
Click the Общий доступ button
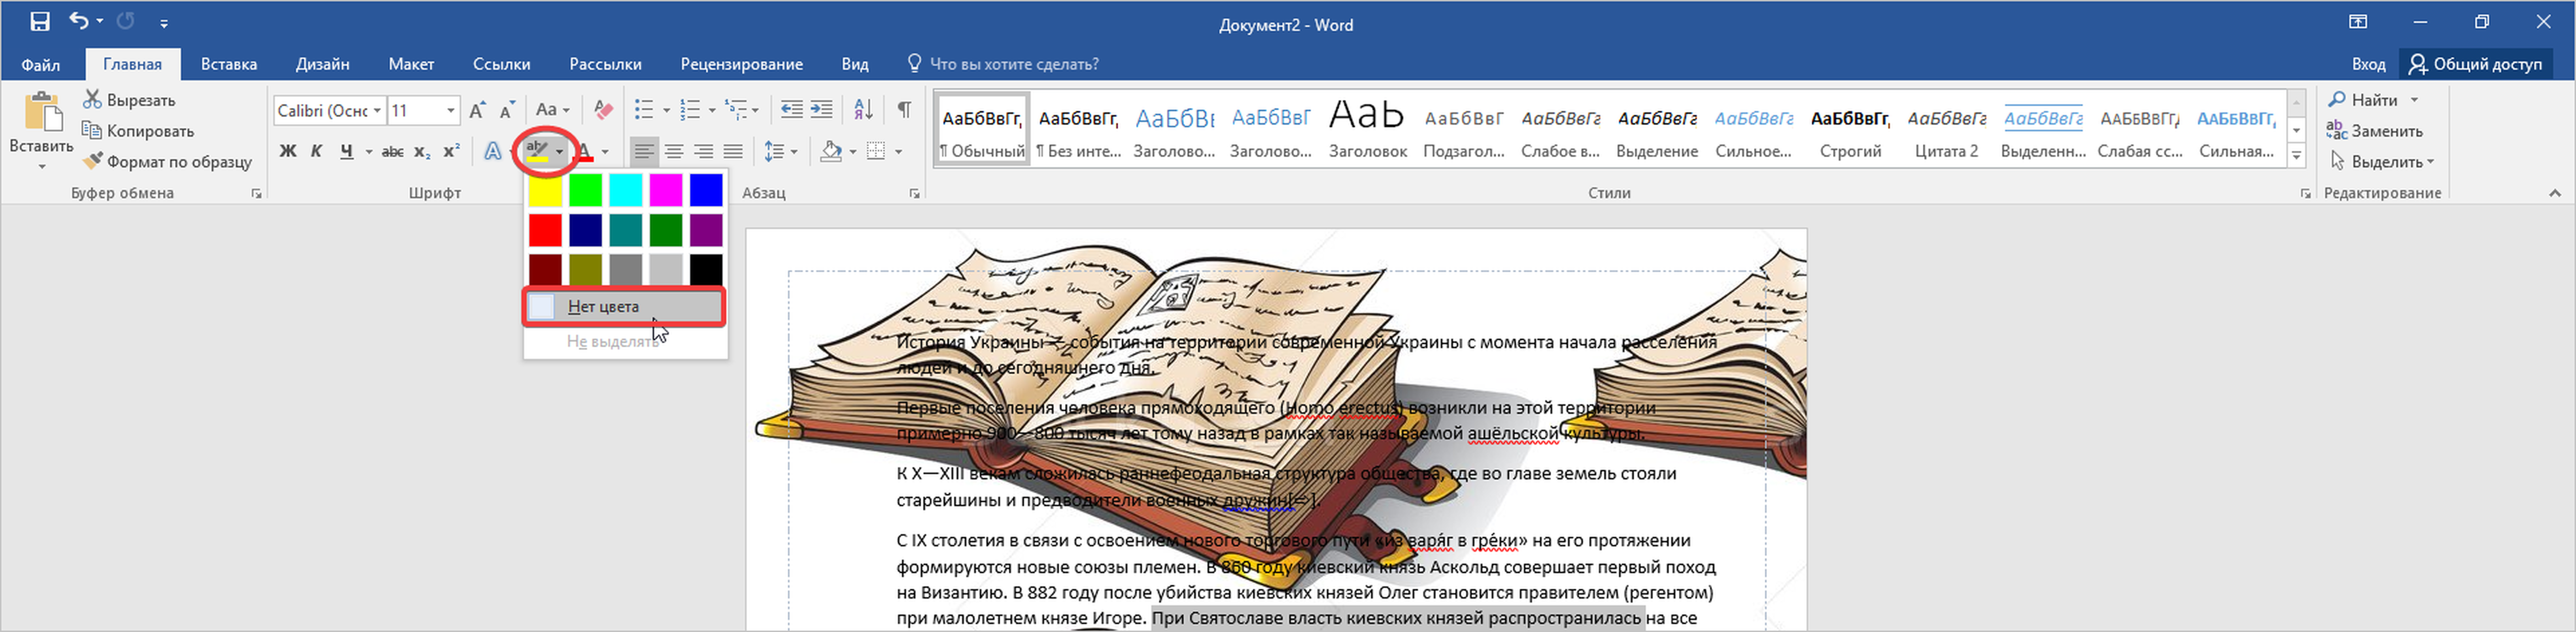click(2476, 64)
